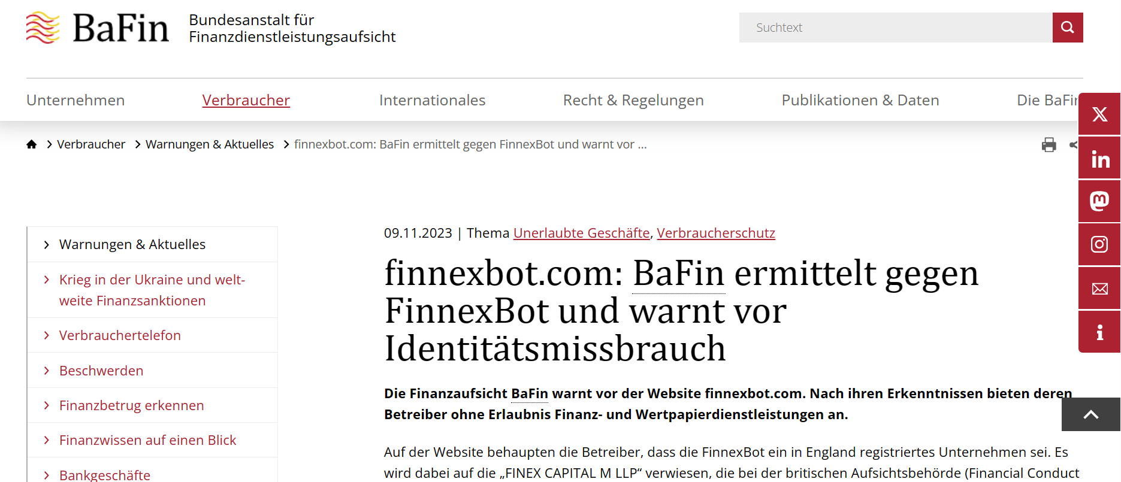
Task: Open Verbrauchertelefon sidebar link
Action: click(120, 335)
